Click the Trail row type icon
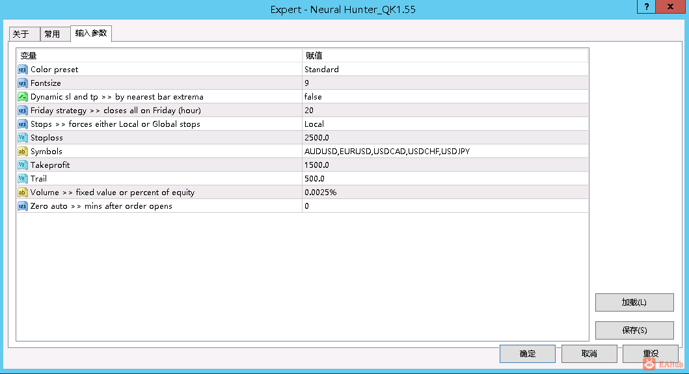The width and height of the screenshot is (689, 374). pos(22,178)
